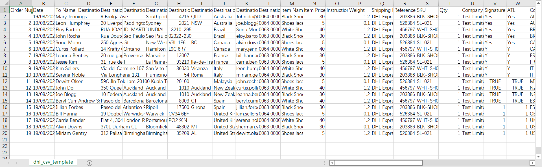Select the 'Order Number' header cell A1

[21, 10]
